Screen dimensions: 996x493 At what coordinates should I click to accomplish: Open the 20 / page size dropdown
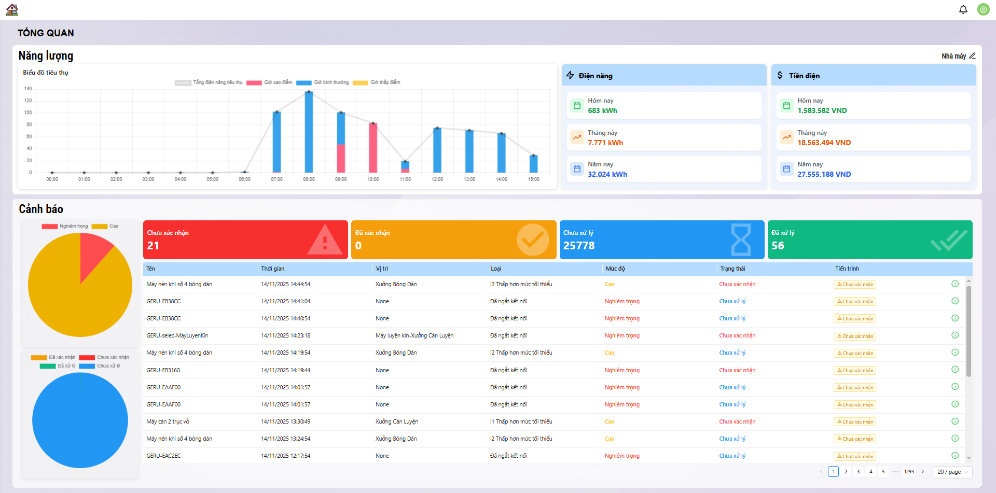[952, 472]
